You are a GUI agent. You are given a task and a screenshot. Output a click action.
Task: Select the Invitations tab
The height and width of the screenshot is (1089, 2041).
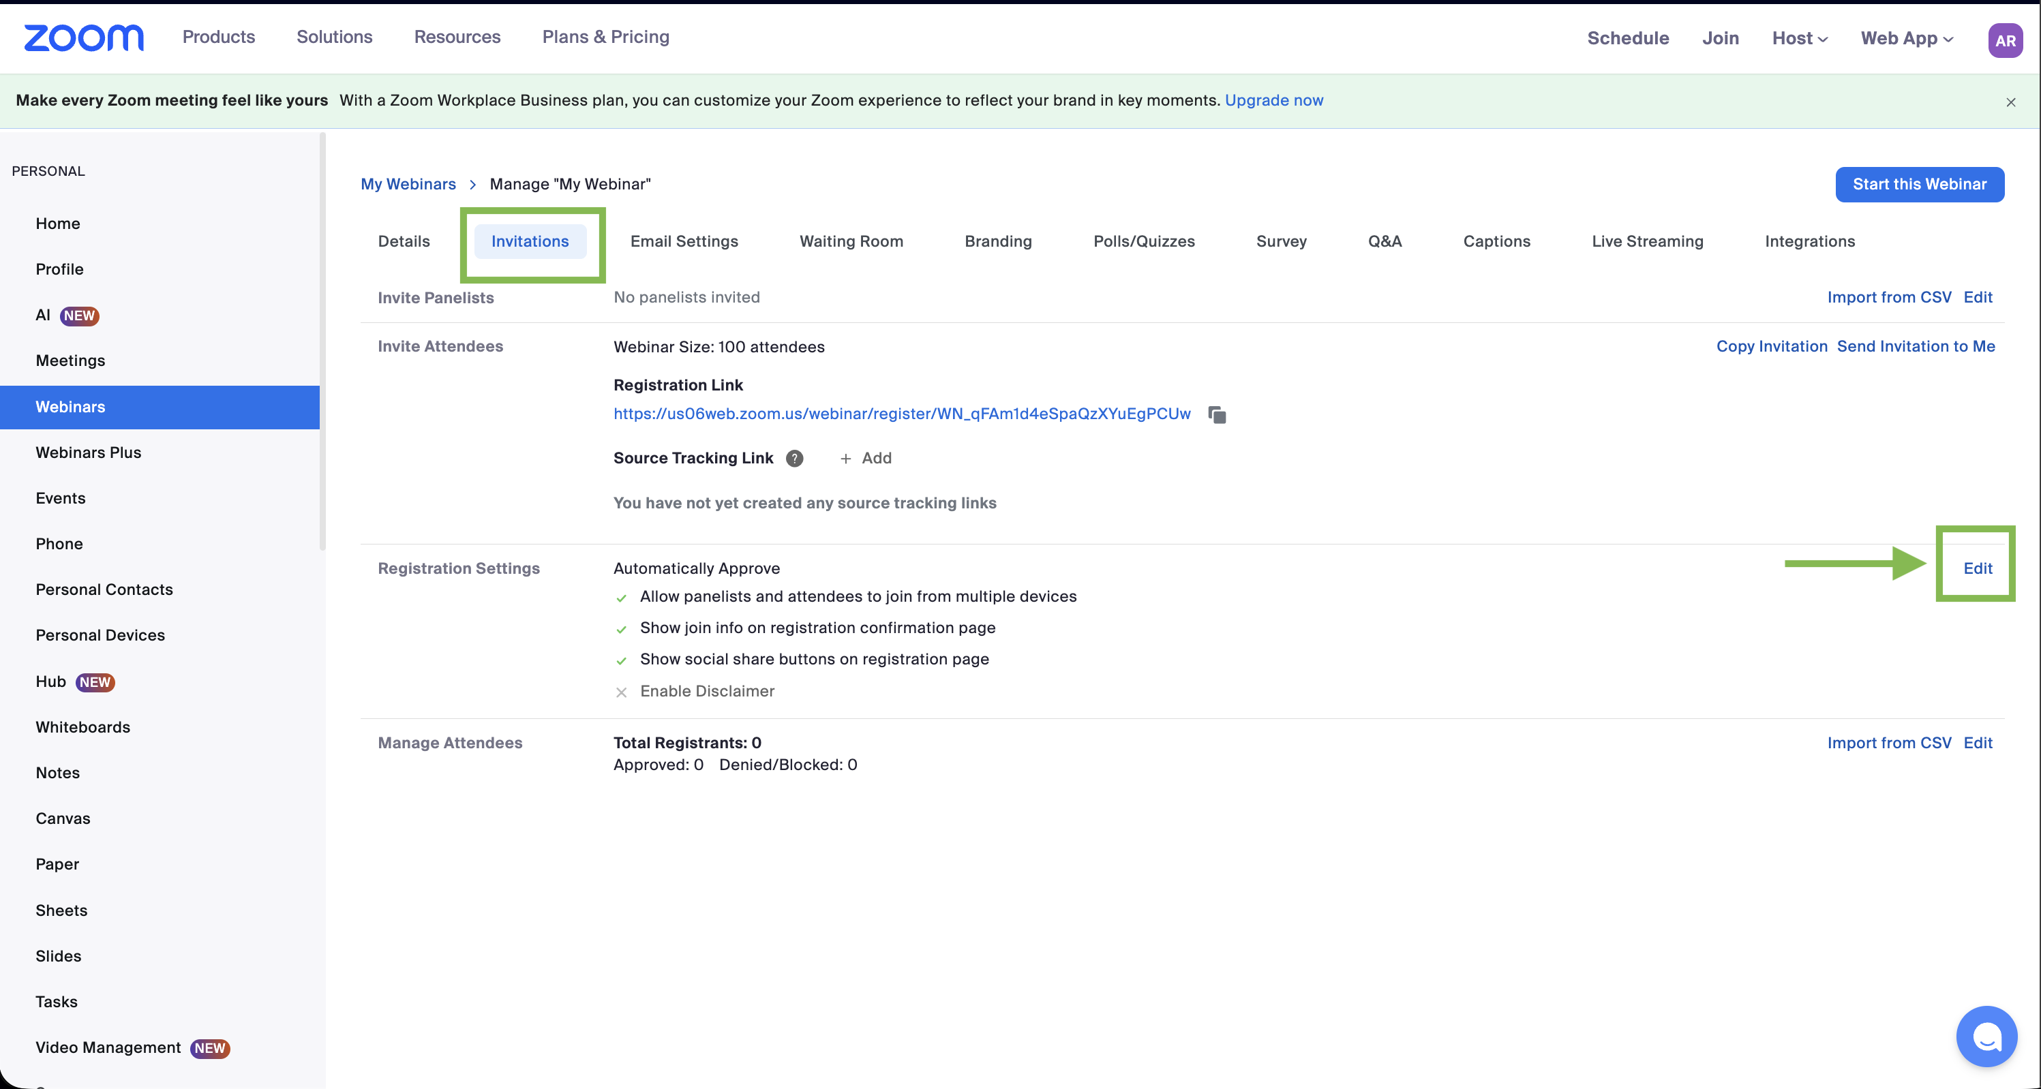[530, 241]
